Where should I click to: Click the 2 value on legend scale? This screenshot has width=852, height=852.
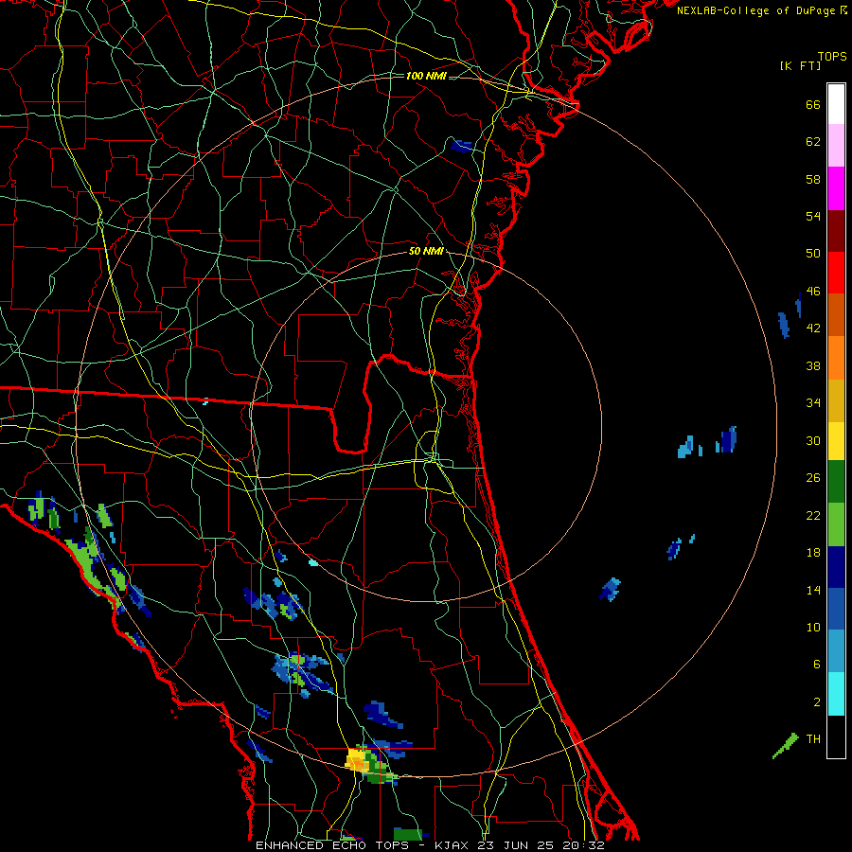tap(817, 702)
